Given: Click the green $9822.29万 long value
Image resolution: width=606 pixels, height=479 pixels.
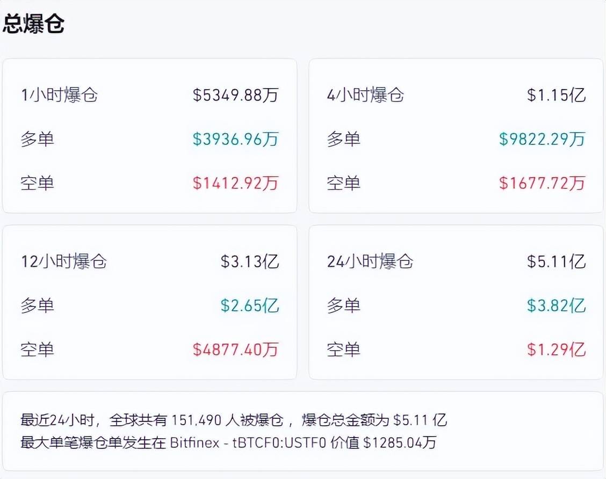Looking at the screenshot, I should click(542, 140).
